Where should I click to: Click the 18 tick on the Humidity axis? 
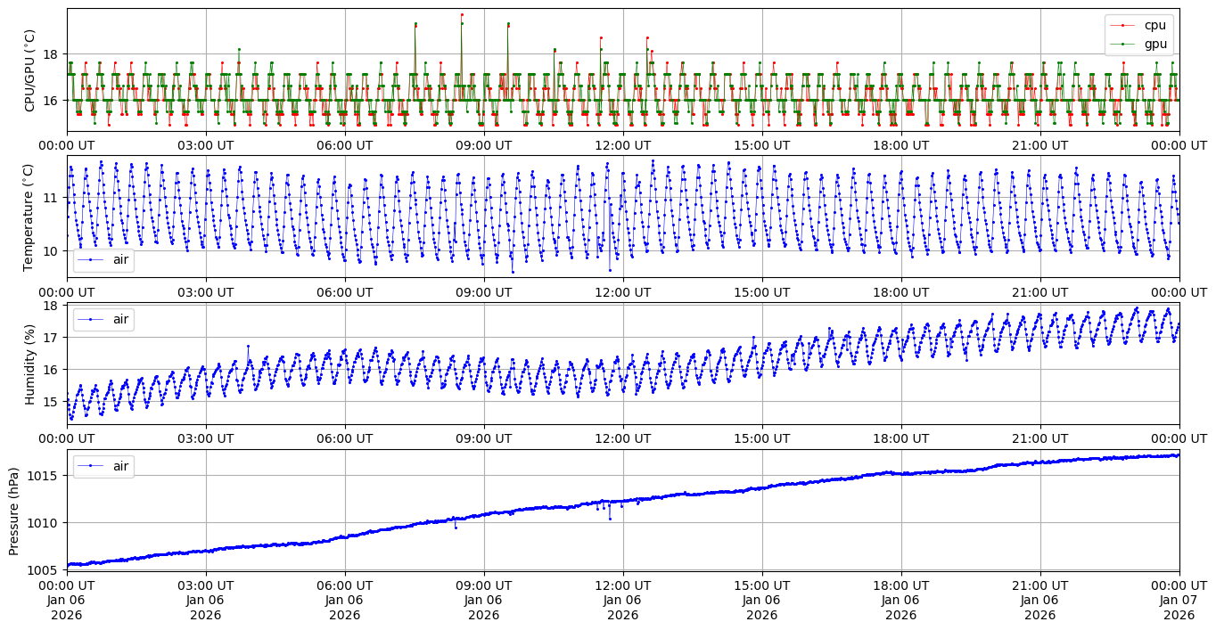[52, 306]
